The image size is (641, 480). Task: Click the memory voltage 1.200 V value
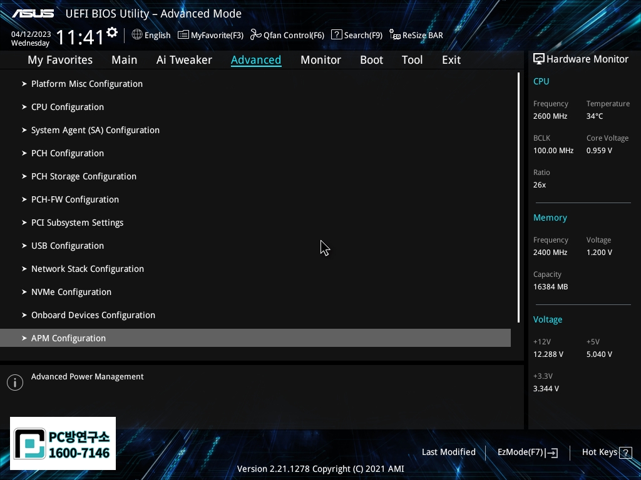point(599,252)
